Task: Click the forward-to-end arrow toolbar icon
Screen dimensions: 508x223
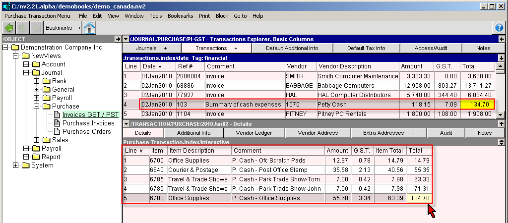Action: [36, 28]
